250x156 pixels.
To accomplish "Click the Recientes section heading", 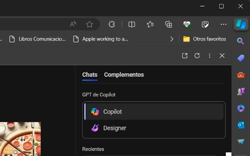I will pyautogui.click(x=93, y=149).
